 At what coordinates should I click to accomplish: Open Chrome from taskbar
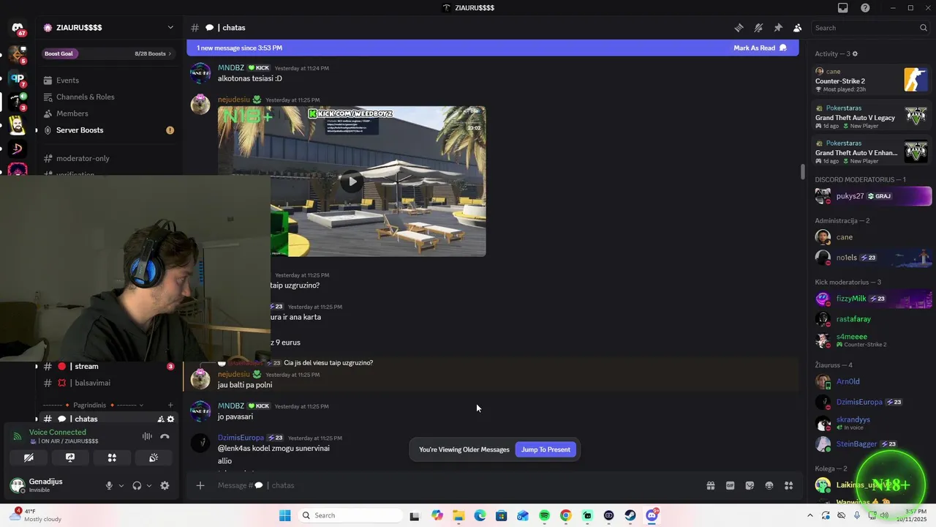pos(565,515)
